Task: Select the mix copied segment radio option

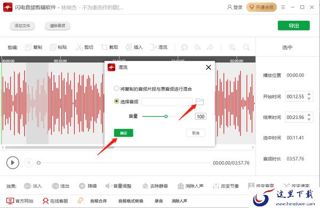Action: tap(116, 89)
